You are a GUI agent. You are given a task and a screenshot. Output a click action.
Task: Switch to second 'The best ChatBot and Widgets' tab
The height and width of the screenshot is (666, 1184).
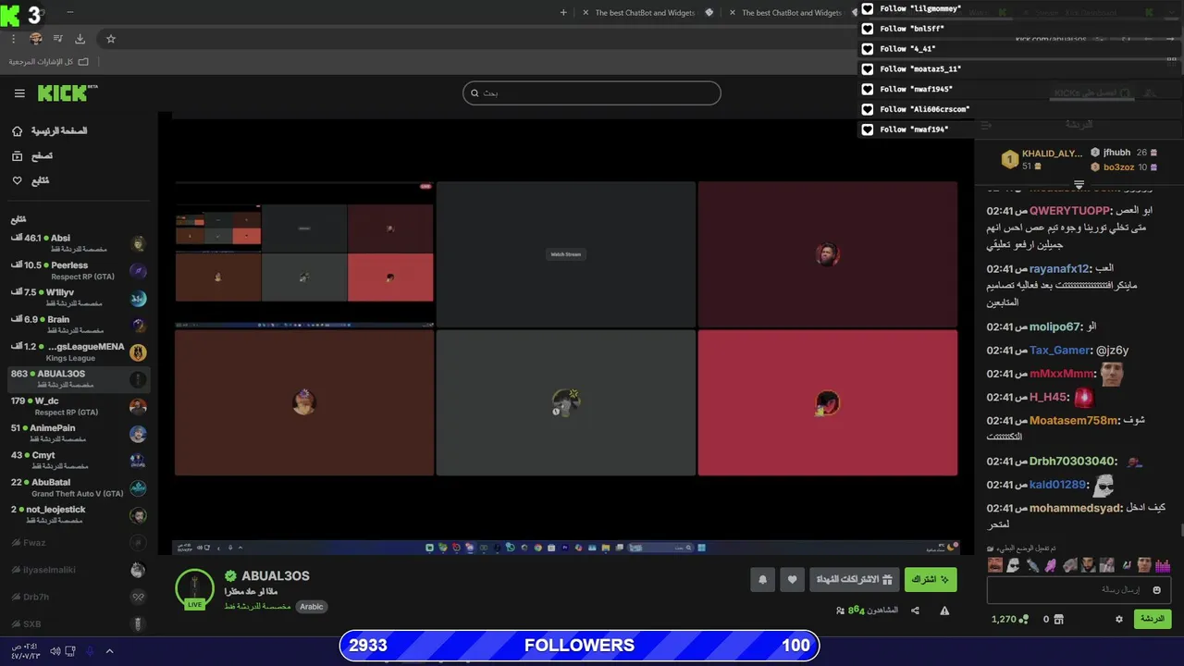point(792,13)
